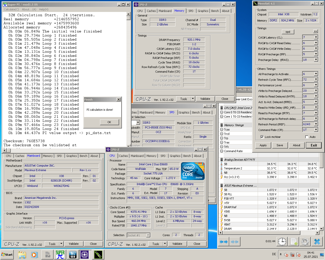Open Tools dropdown arrow in CPU-Z Memory window

point(193,99)
